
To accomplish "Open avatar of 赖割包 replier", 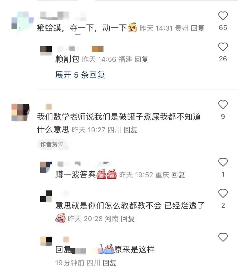I will pos(46,50).
